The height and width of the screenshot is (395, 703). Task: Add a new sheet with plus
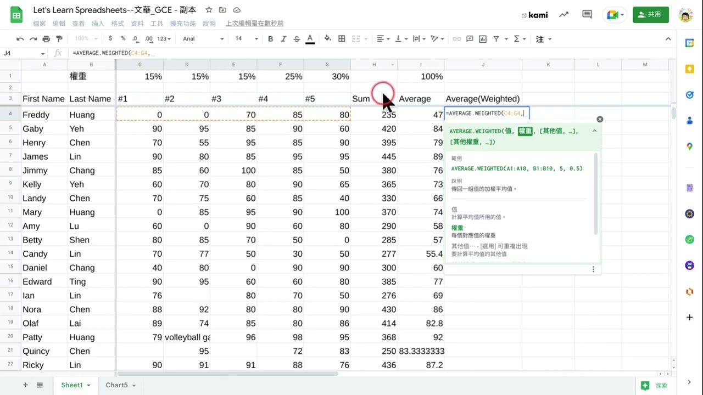pyautogui.click(x=25, y=385)
